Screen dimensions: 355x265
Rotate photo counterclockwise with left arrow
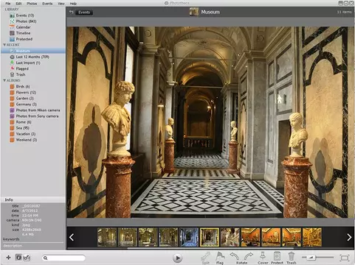pyautogui.click(x=235, y=256)
